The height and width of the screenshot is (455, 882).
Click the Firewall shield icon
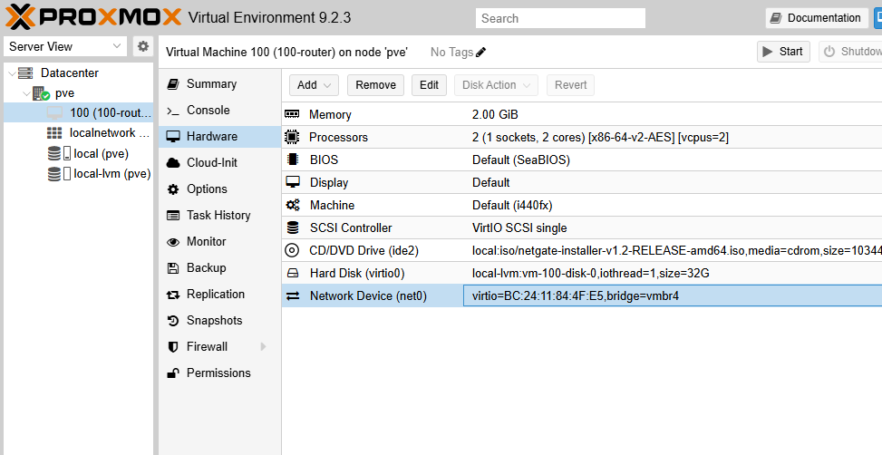[173, 347]
